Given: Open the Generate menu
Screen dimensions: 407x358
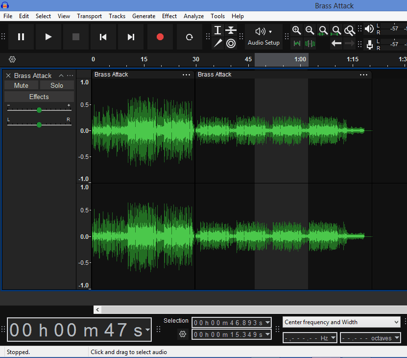Looking at the screenshot, I should coord(144,16).
